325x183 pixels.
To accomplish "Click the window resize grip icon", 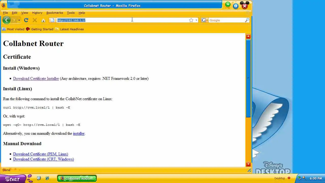I will click(x=249, y=170).
